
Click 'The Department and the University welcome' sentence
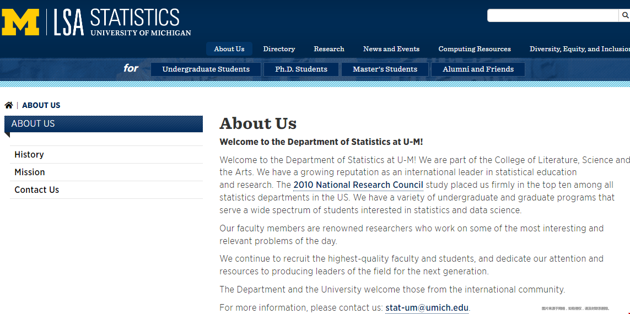pos(392,290)
